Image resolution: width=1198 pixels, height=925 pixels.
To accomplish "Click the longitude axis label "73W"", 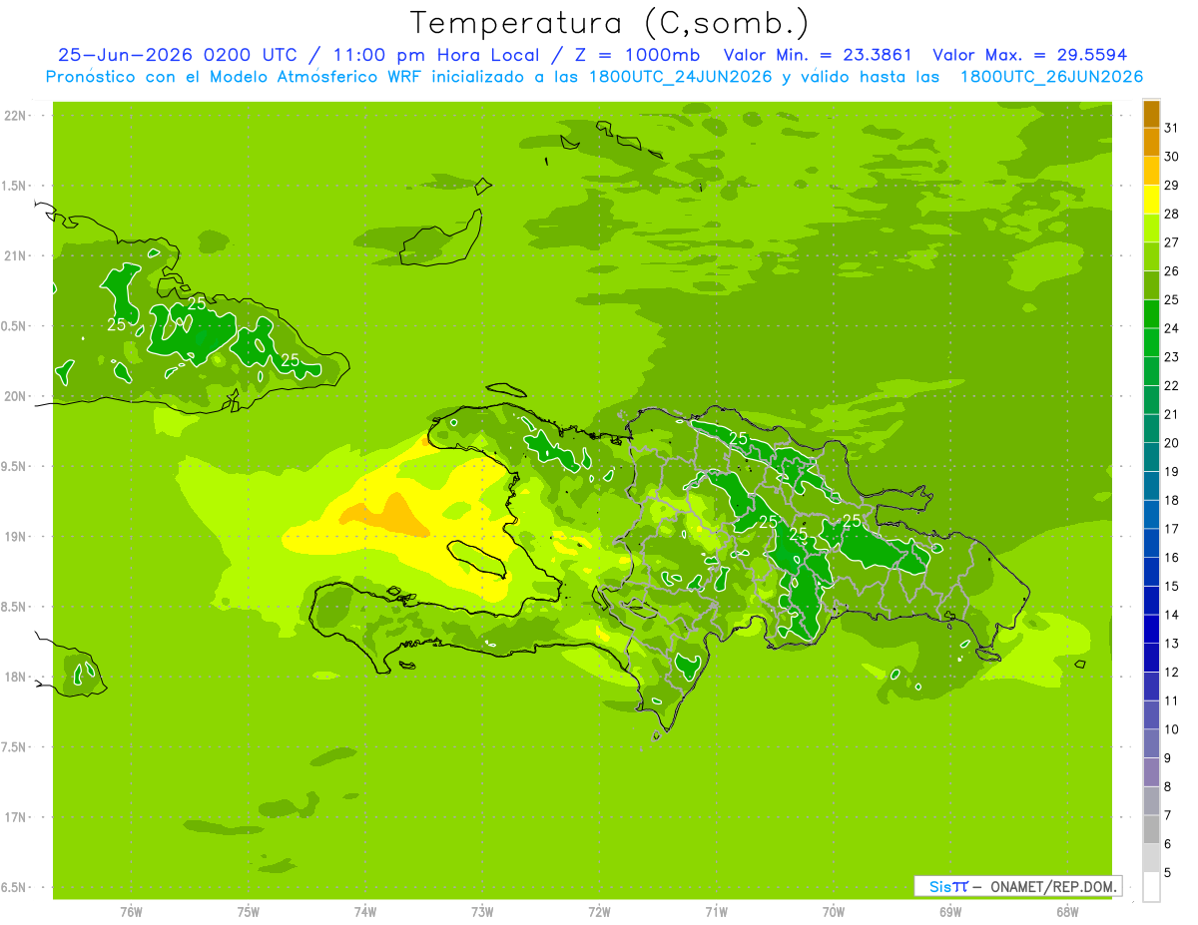I will pos(482,912).
